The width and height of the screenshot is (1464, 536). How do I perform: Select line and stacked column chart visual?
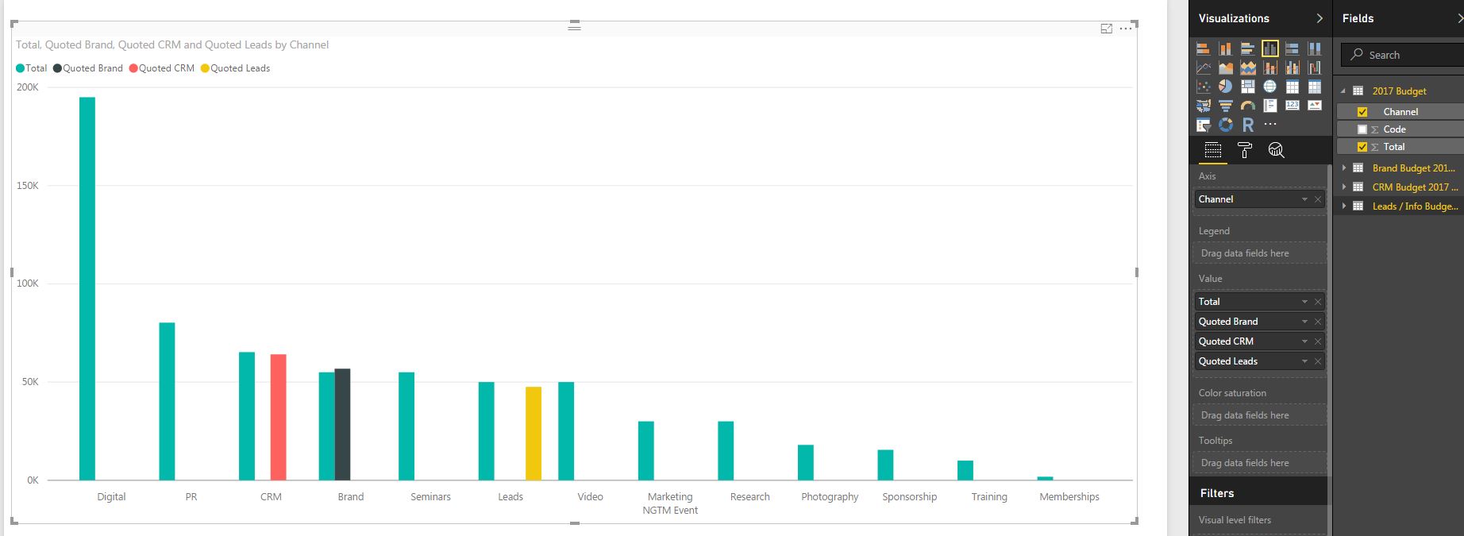point(1270,68)
